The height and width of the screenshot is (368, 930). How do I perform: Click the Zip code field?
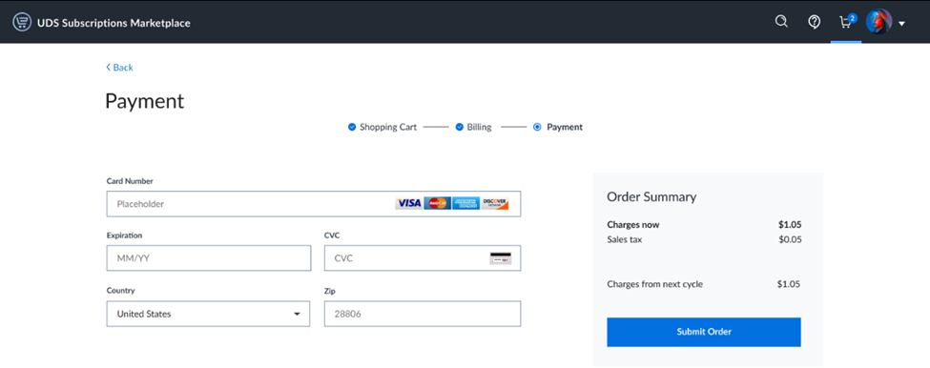tap(423, 314)
